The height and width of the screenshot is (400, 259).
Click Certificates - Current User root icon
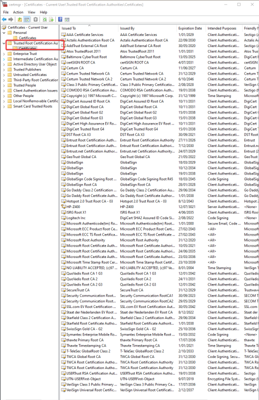click(4, 27)
